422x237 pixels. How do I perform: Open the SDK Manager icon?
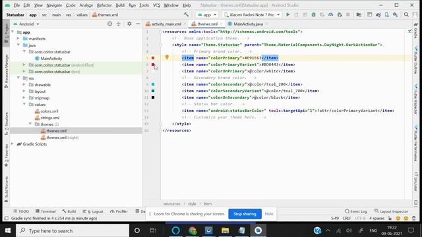coord(396,14)
